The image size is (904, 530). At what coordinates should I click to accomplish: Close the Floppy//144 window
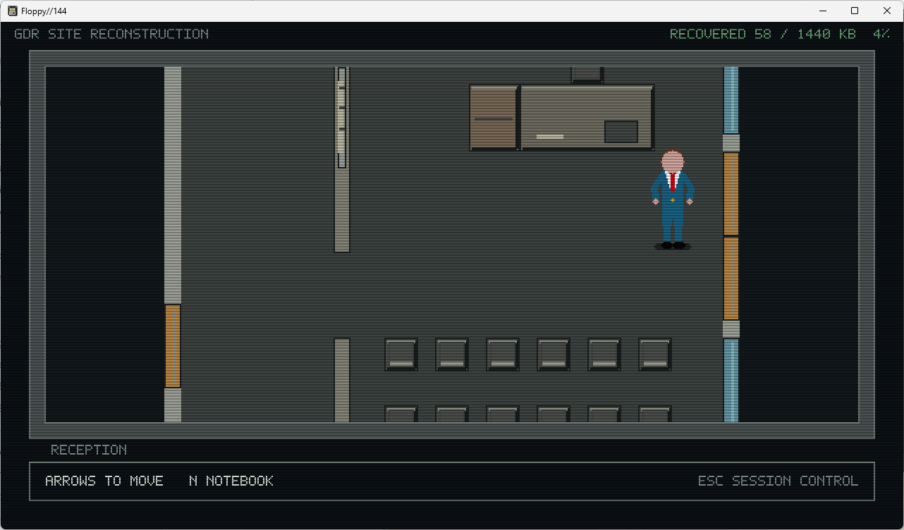click(887, 11)
